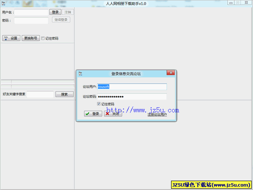Click the 继续登录 button
Viewport: 253px width, 190px height.
click(x=61, y=20)
